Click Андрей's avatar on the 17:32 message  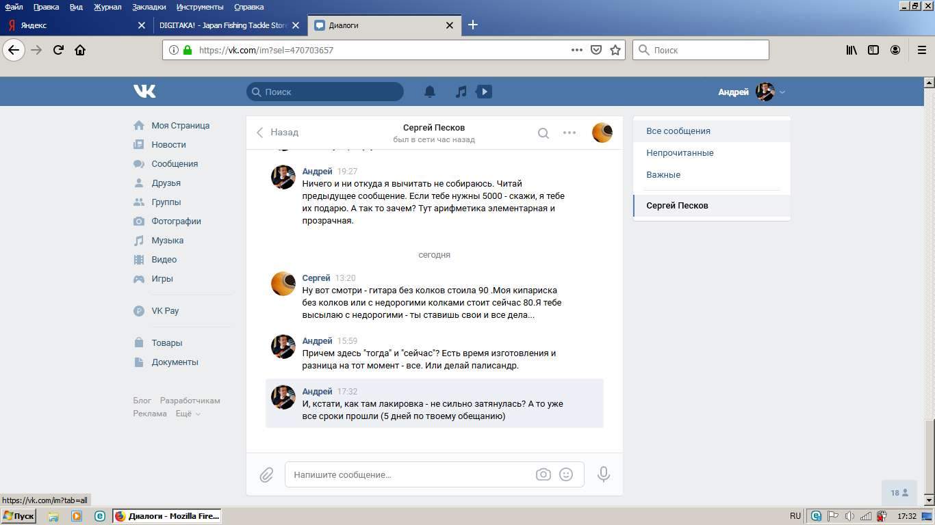coord(283,397)
